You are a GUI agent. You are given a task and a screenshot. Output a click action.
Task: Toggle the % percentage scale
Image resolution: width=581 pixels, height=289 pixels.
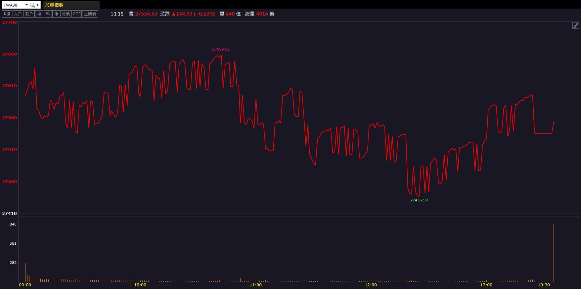click(x=48, y=14)
